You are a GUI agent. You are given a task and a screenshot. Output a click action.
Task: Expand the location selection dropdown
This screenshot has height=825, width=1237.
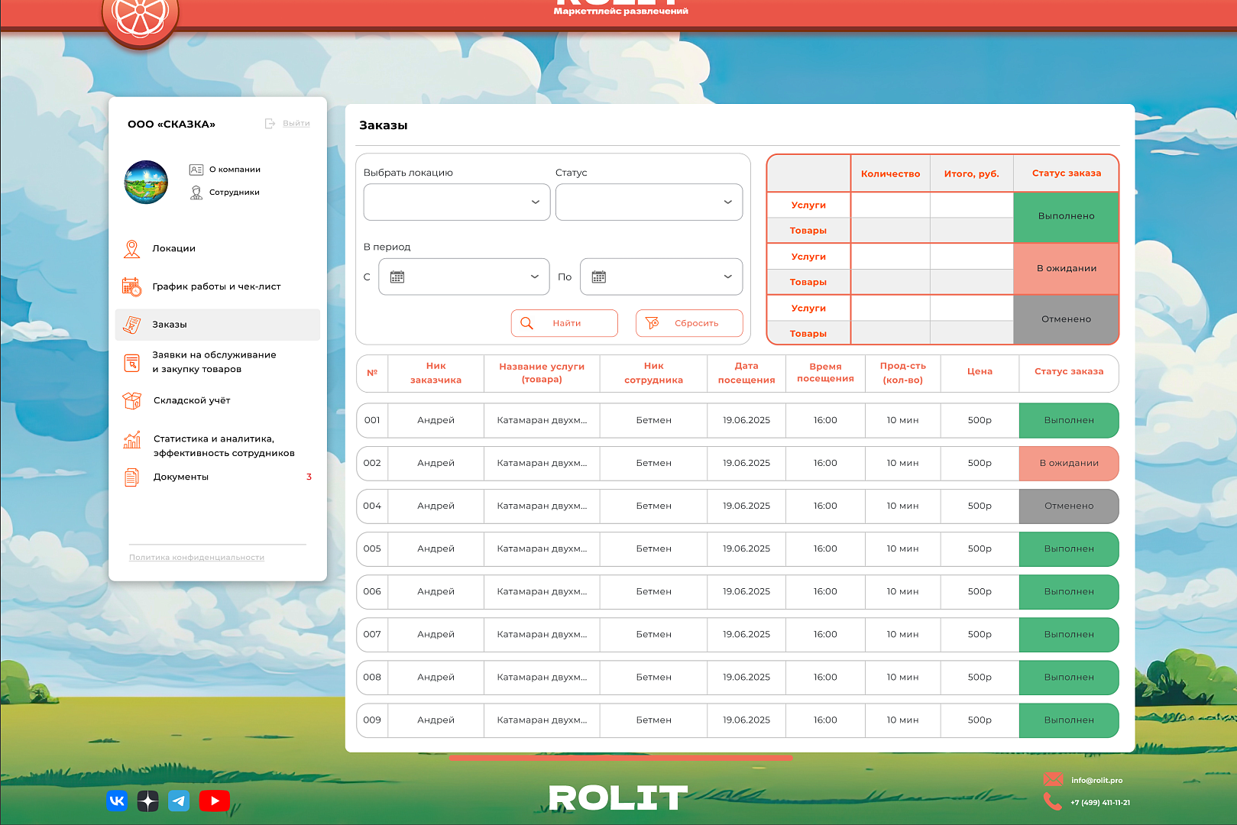pos(457,202)
